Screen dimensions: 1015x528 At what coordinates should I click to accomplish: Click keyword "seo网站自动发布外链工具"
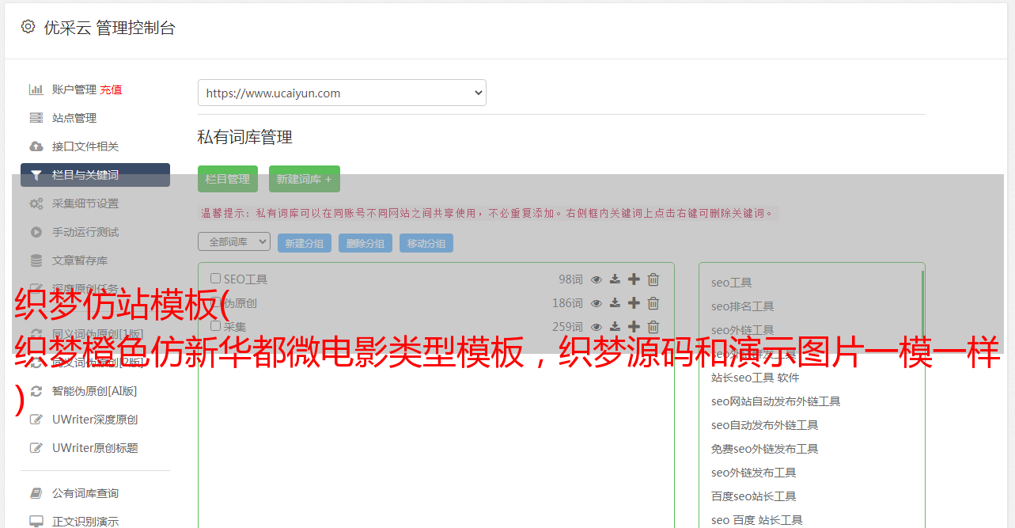pyautogui.click(x=776, y=401)
